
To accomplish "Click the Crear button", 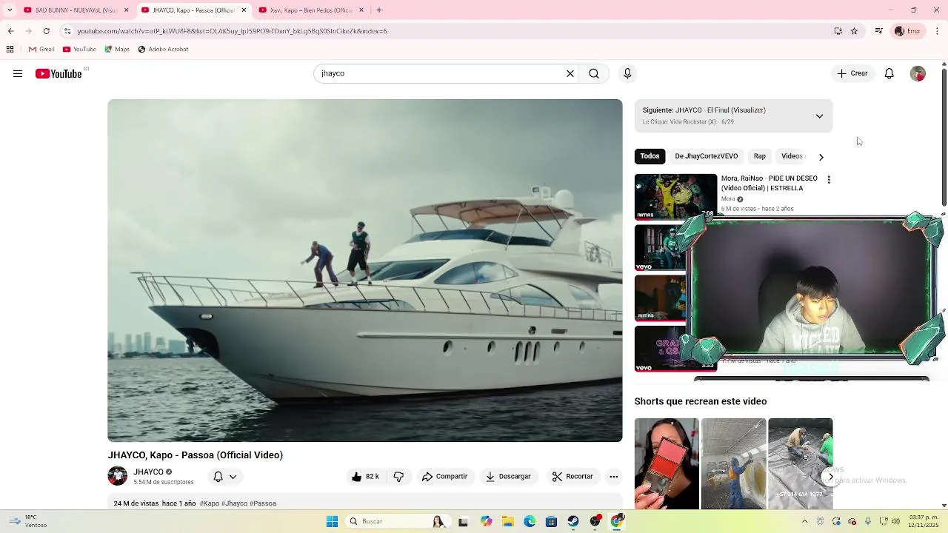I will (x=852, y=73).
